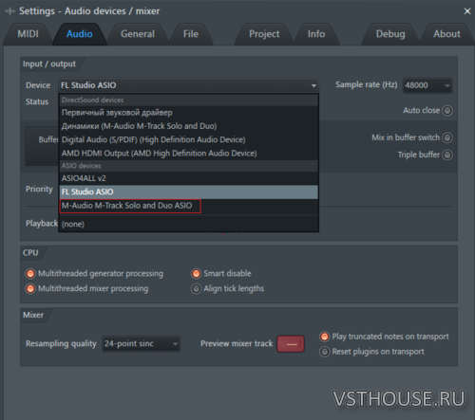
Task: Switch to the General tab
Action: pos(138,34)
